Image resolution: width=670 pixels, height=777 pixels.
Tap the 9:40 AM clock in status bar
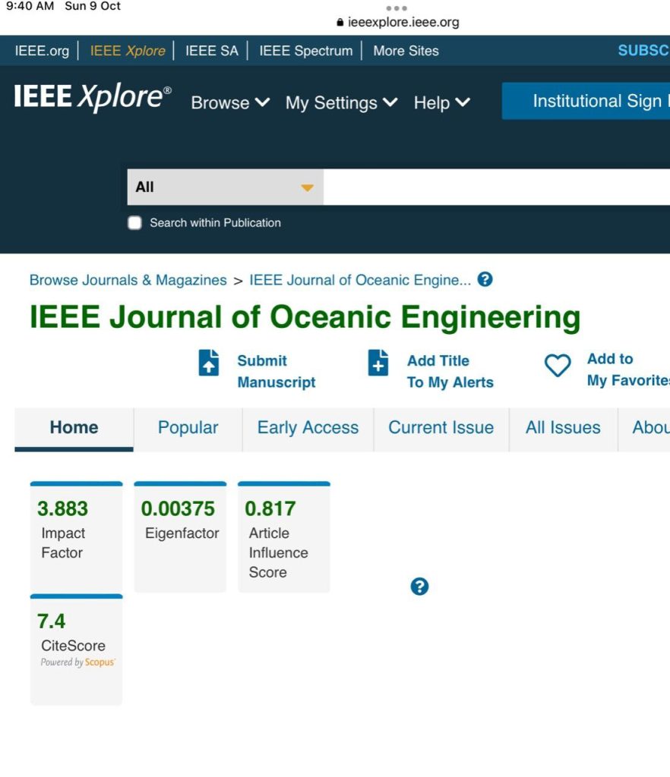[30, 6]
